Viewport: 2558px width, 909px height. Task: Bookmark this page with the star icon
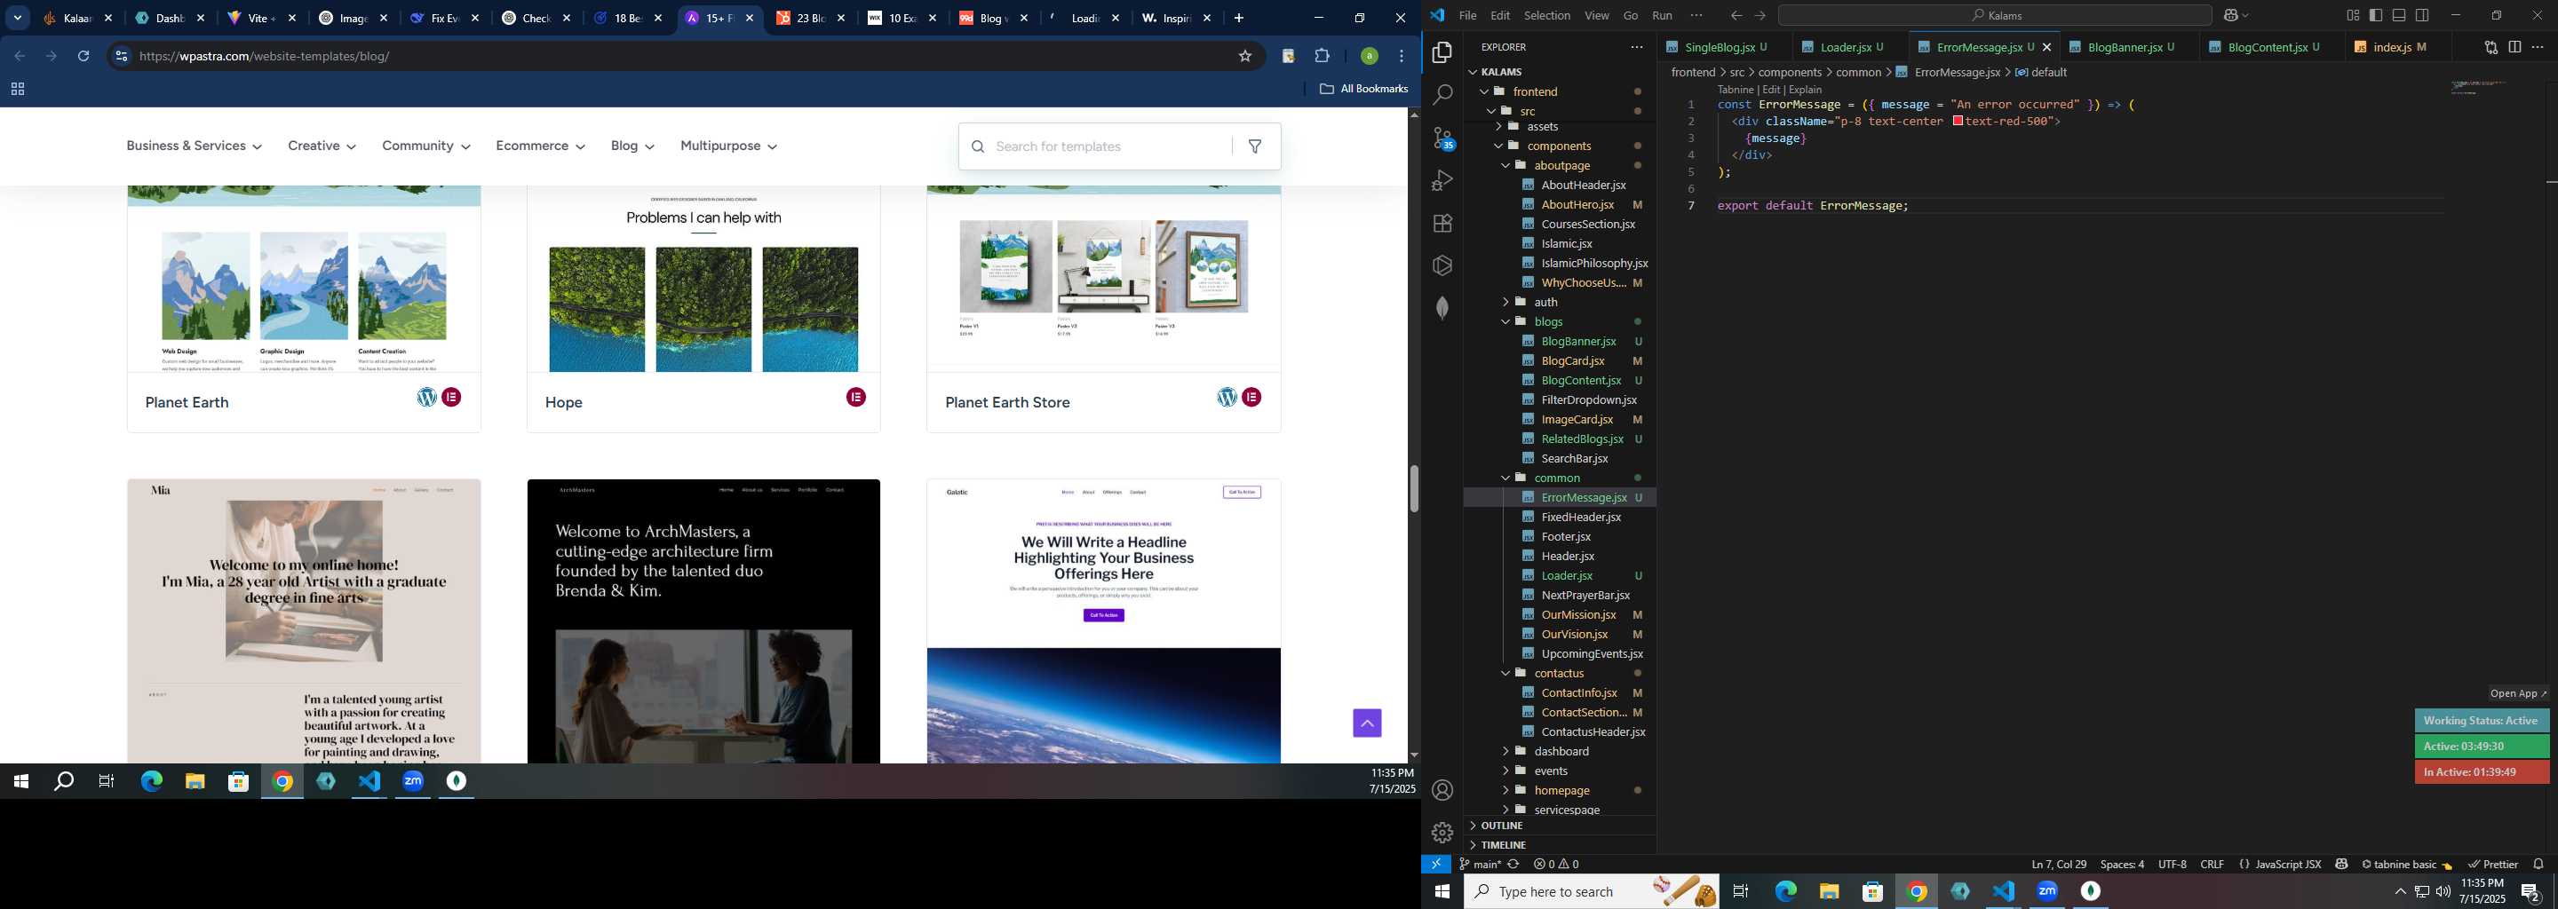pos(1244,57)
